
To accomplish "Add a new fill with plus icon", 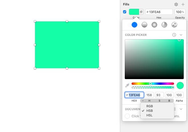I will [x=183, y=4].
